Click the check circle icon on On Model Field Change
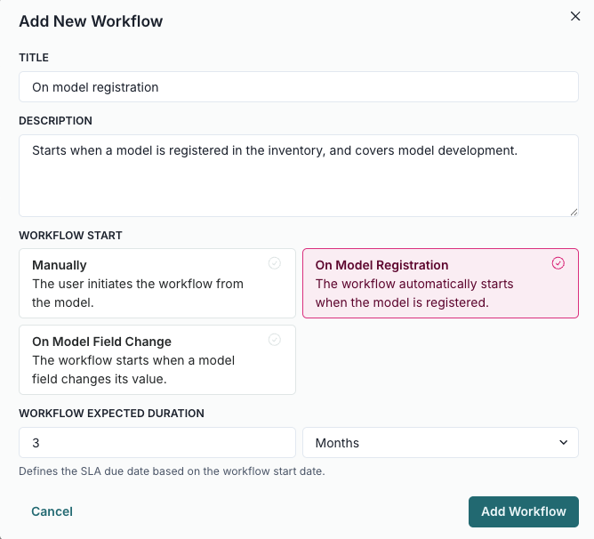 275,340
